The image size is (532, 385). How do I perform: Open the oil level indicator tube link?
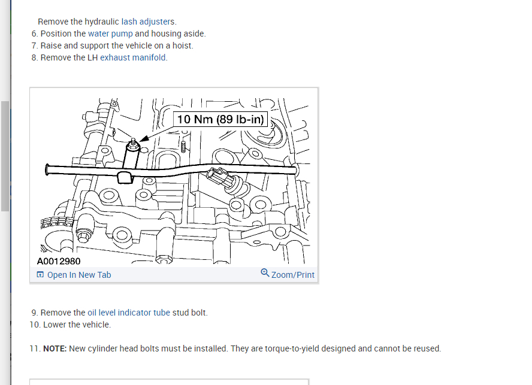[x=129, y=313]
